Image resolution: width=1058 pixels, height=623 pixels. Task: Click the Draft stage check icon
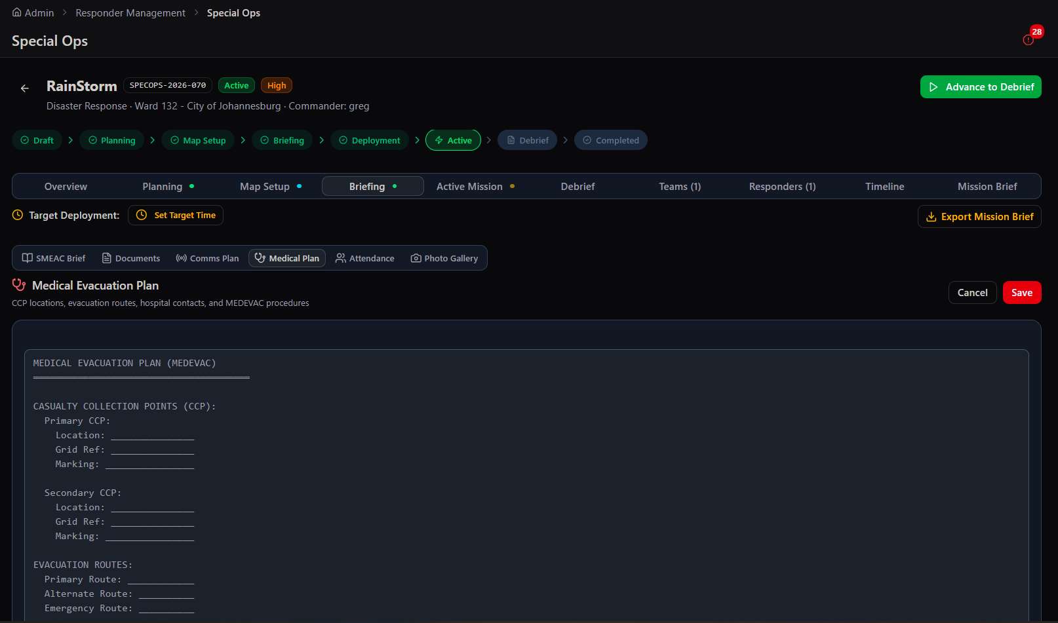[x=25, y=140]
